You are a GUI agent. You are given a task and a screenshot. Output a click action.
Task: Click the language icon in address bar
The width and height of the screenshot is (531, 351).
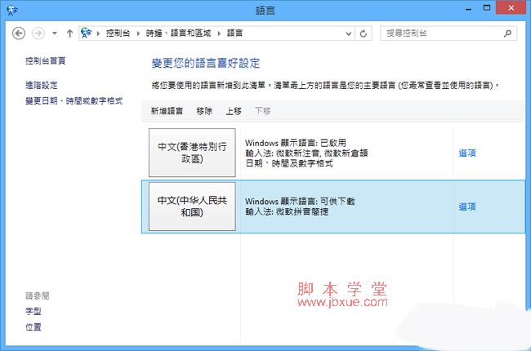pos(87,33)
